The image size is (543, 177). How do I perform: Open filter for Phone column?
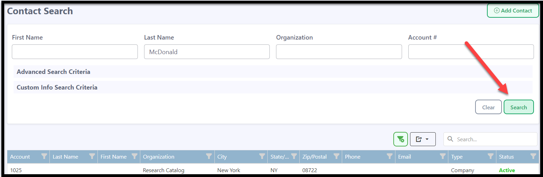(x=390, y=157)
